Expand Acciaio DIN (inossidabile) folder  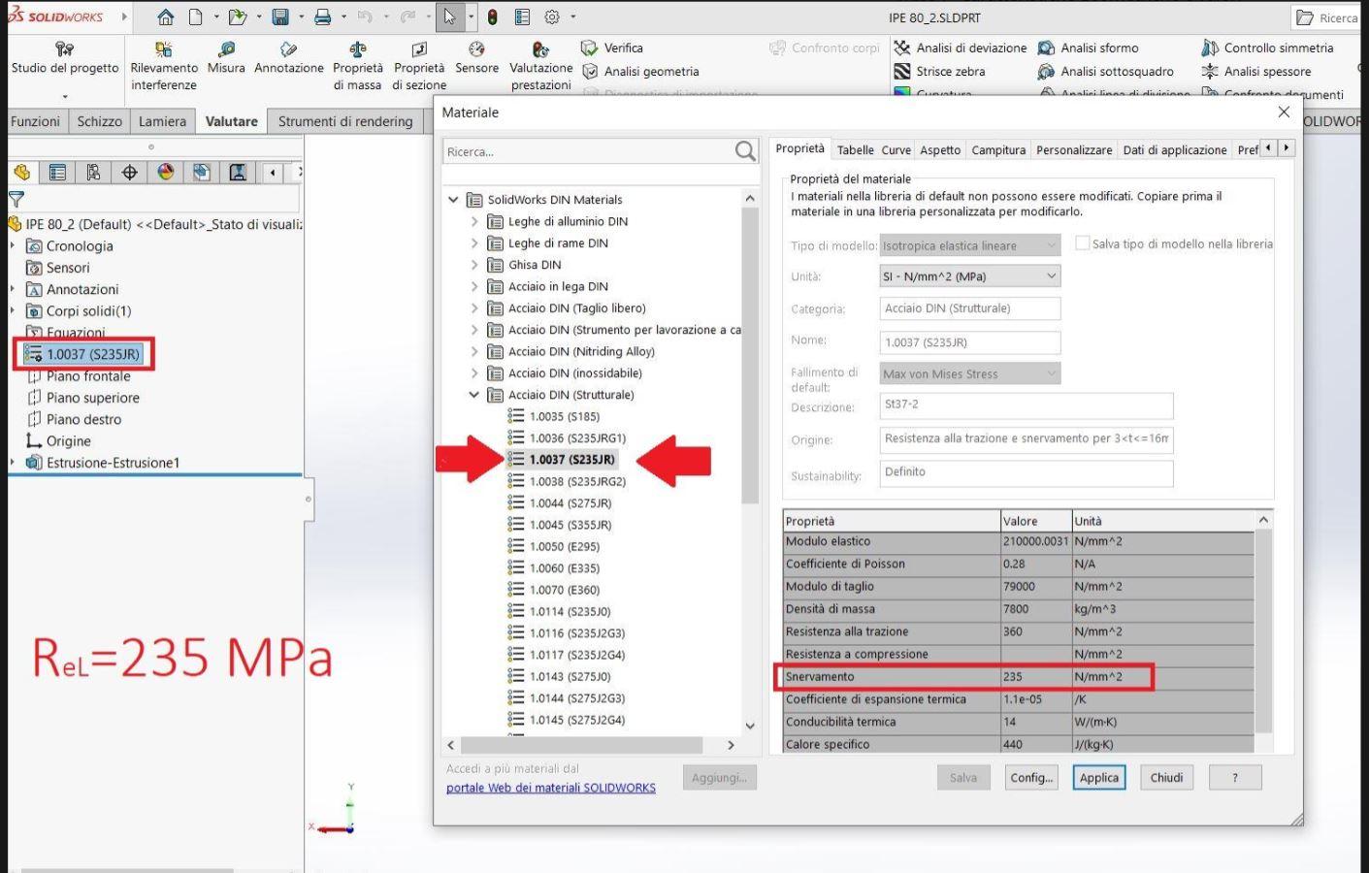[474, 373]
